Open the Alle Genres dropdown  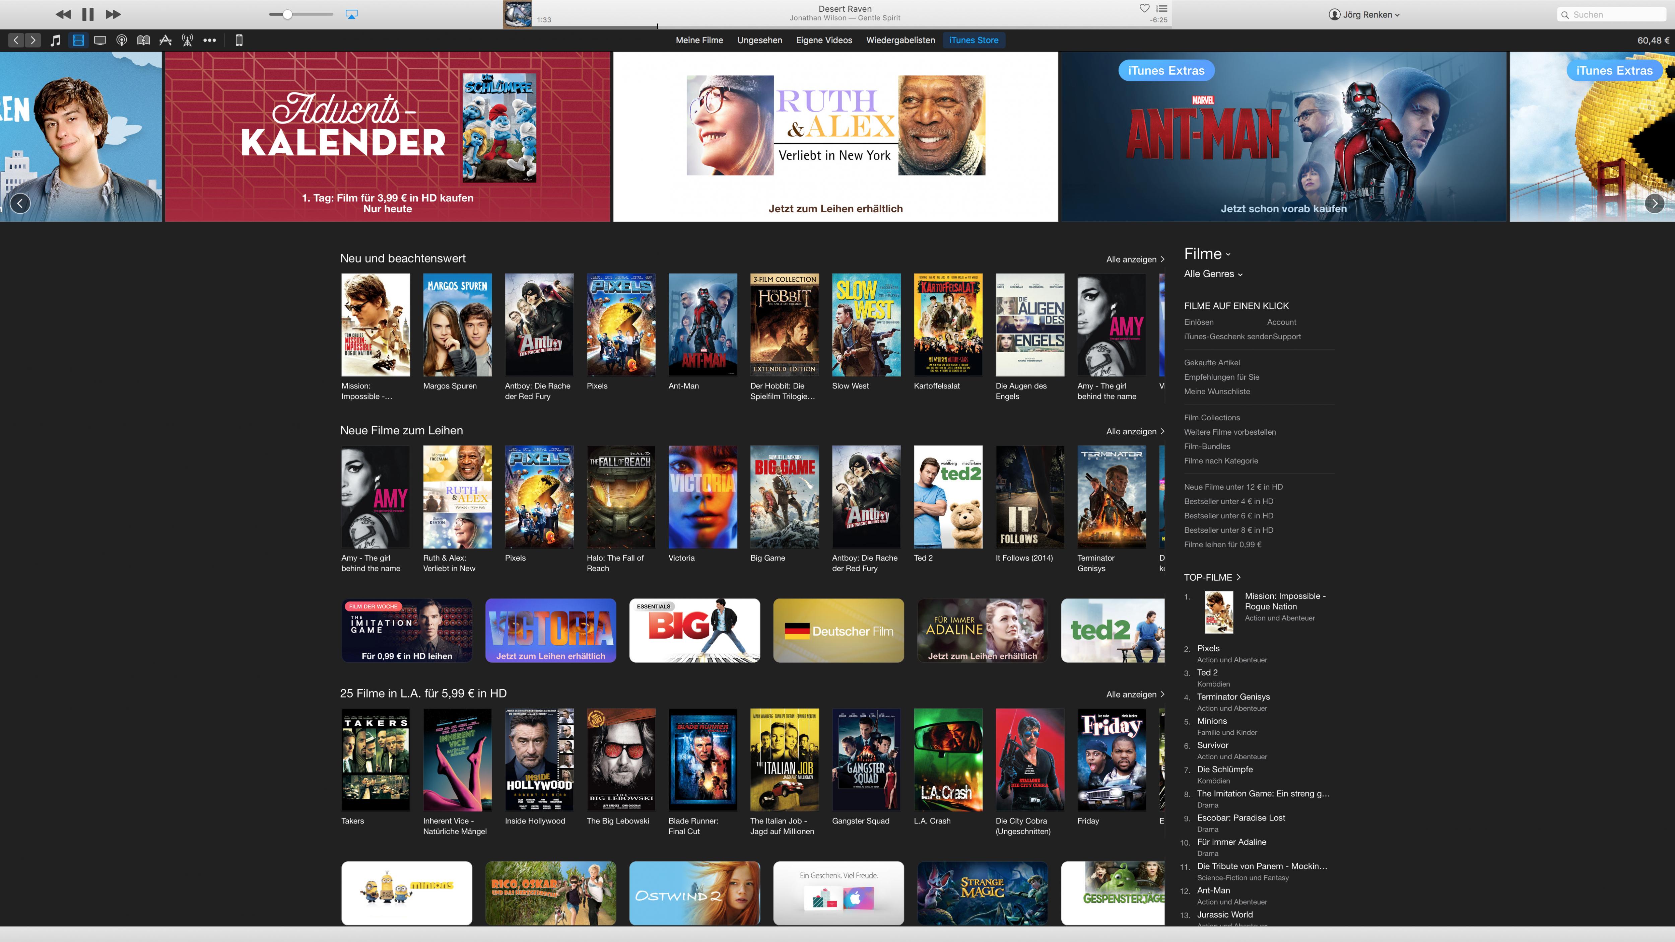1212,274
